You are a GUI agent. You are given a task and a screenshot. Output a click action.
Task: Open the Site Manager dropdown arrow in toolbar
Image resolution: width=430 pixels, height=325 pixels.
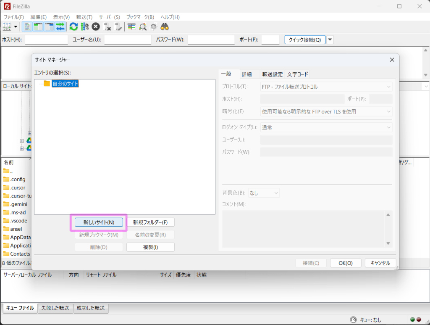pos(16,27)
